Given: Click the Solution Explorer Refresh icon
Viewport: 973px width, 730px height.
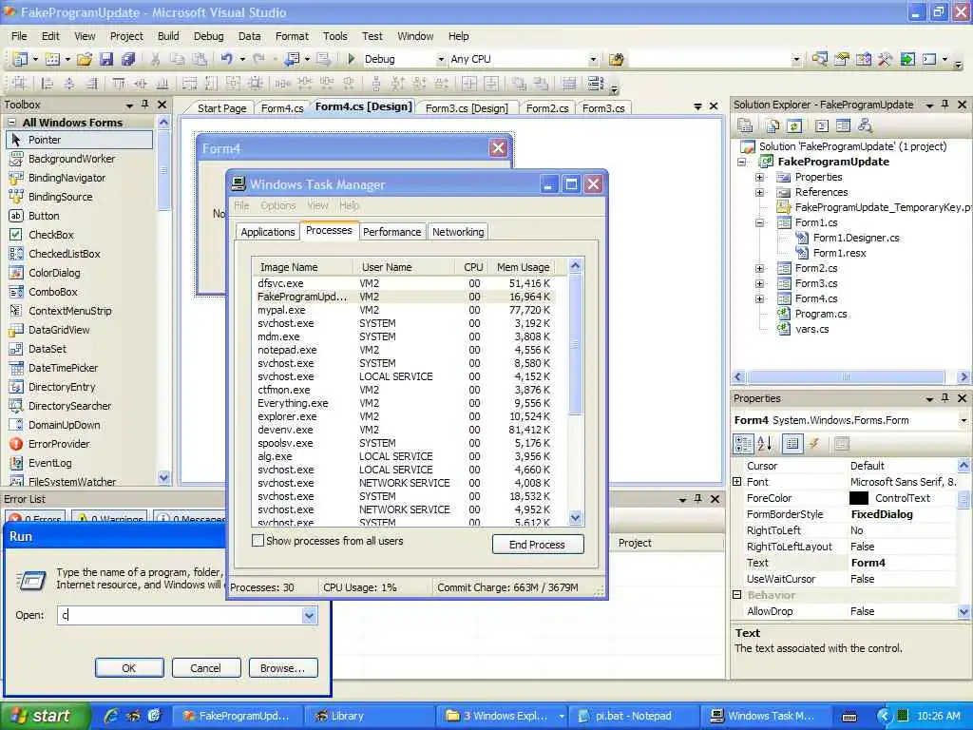Looking at the screenshot, I should pos(793,126).
